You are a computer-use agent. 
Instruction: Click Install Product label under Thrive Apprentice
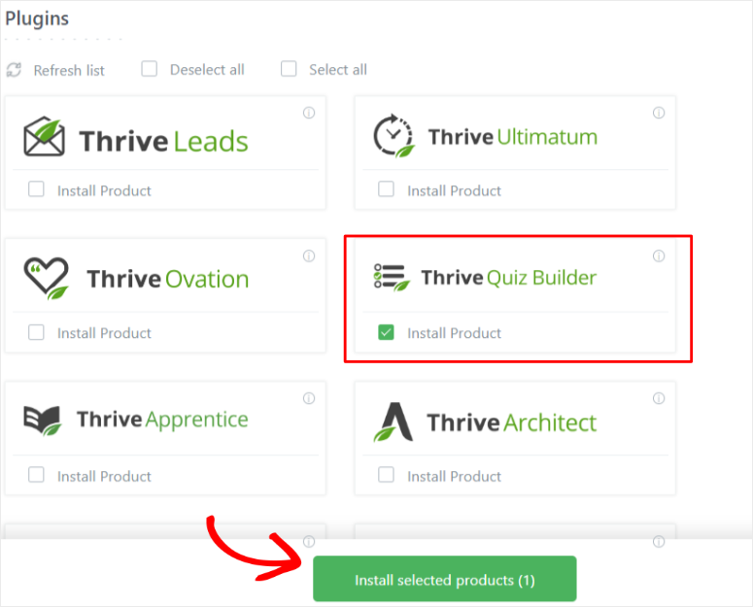pyautogui.click(x=104, y=477)
